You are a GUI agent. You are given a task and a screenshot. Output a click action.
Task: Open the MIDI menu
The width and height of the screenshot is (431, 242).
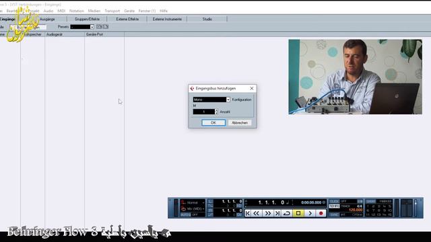(x=61, y=11)
